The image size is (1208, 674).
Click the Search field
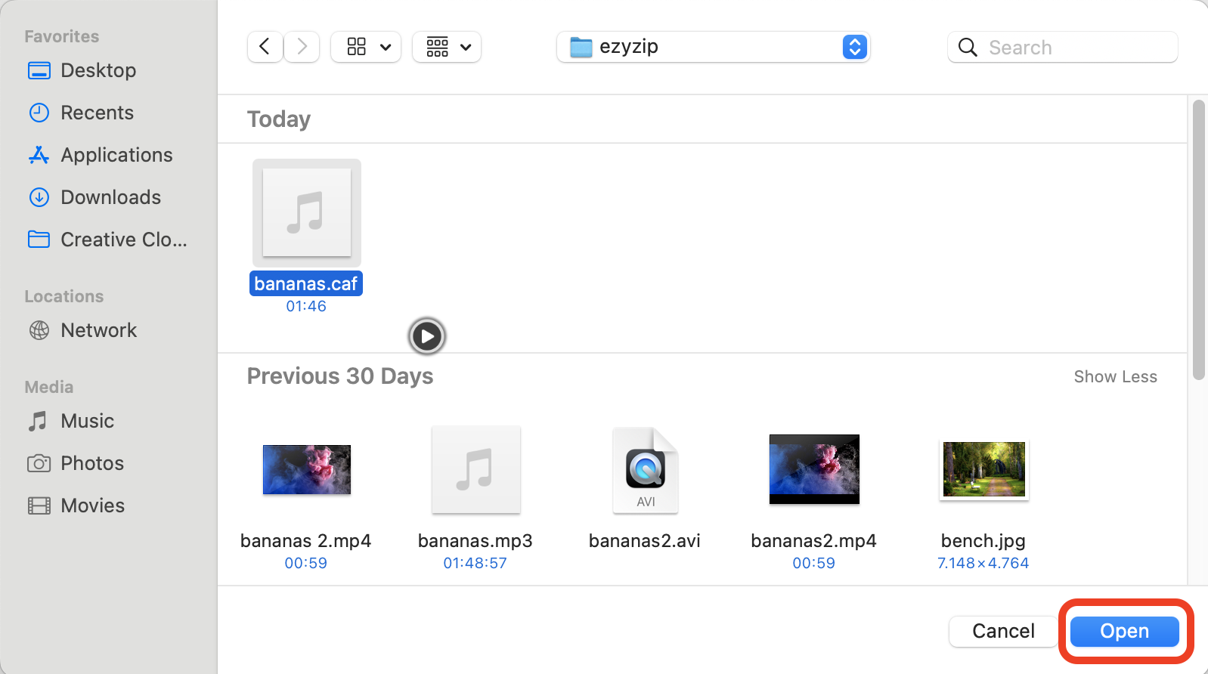[x=1062, y=47]
